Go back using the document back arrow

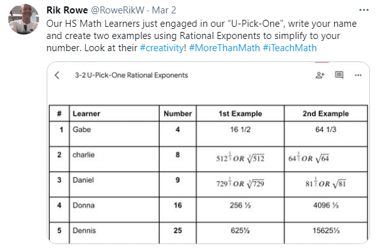(x=57, y=75)
